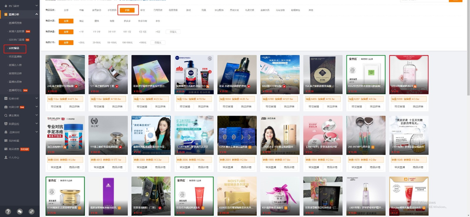Open 直播热度榜 menu item
Screen dimensions: 470x217
click(x=15, y=82)
